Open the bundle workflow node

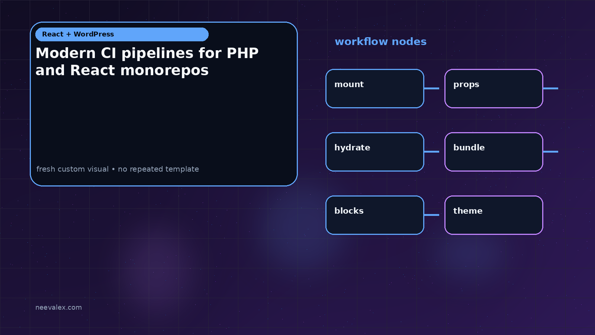pos(494,152)
